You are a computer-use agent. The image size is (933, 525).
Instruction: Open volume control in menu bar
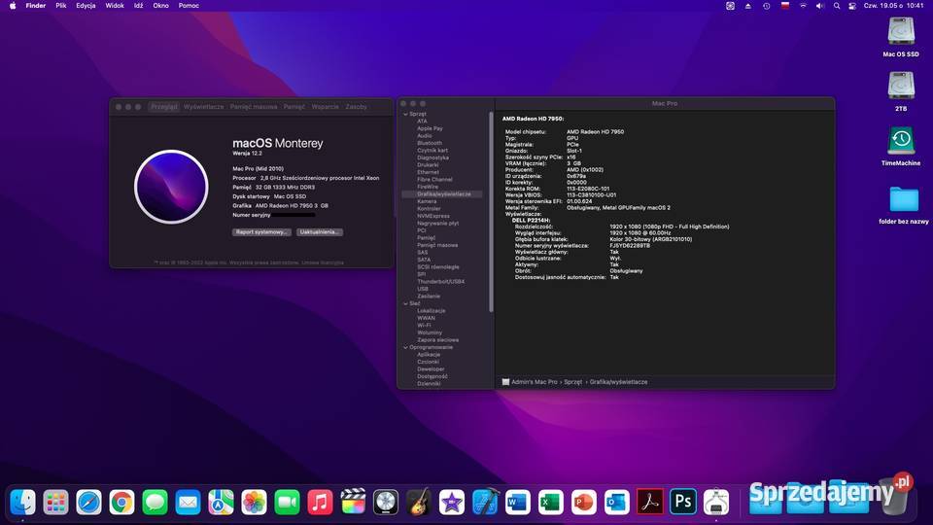click(819, 6)
